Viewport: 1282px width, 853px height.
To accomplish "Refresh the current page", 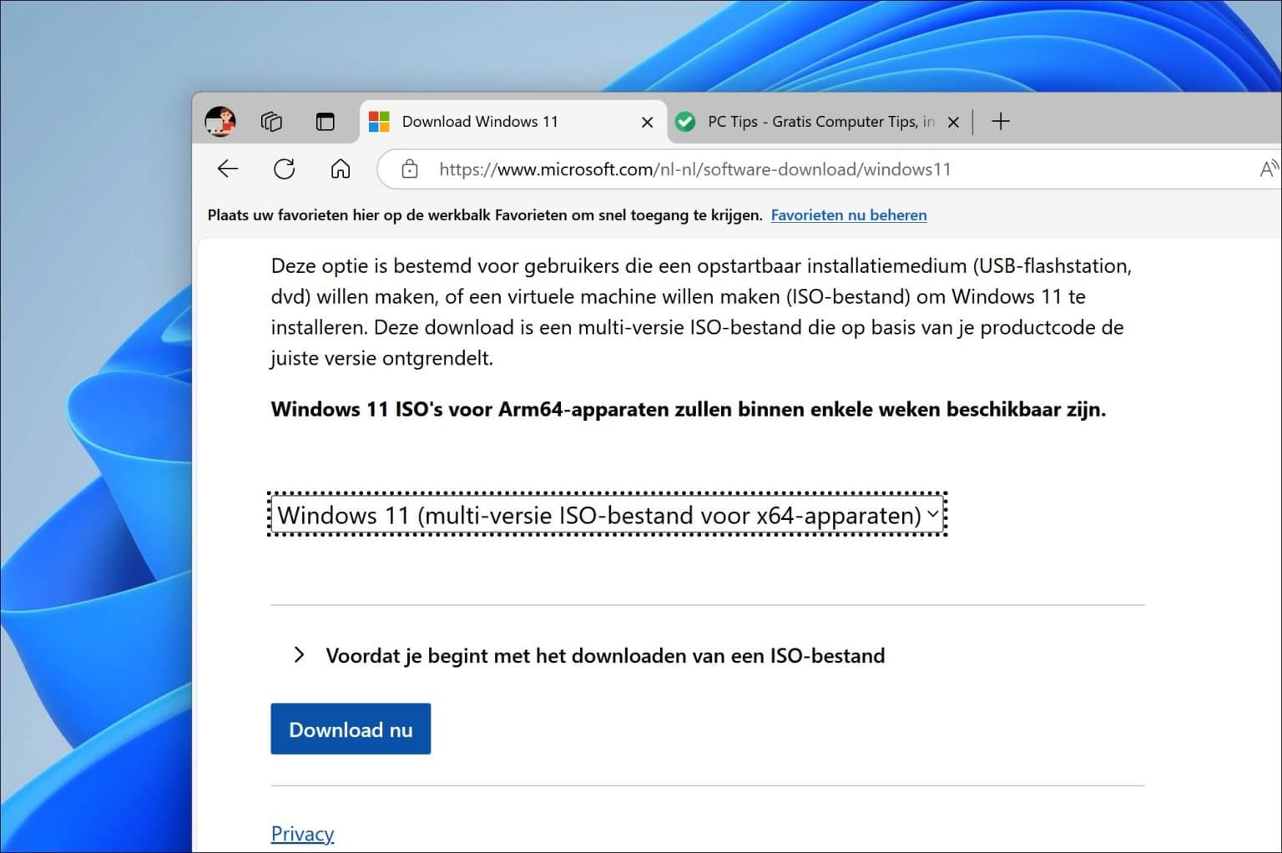I will click(x=284, y=169).
